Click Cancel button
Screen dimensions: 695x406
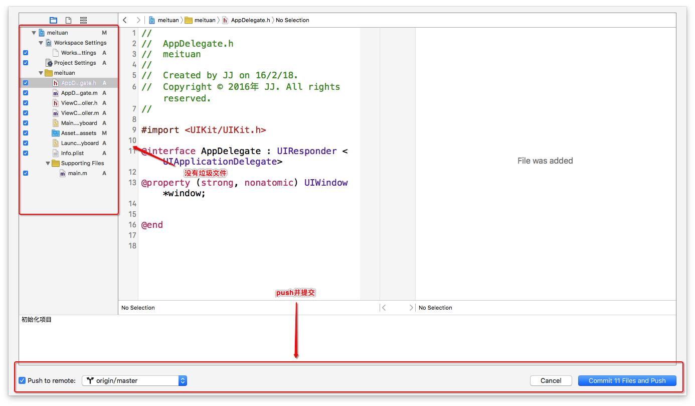(x=551, y=380)
